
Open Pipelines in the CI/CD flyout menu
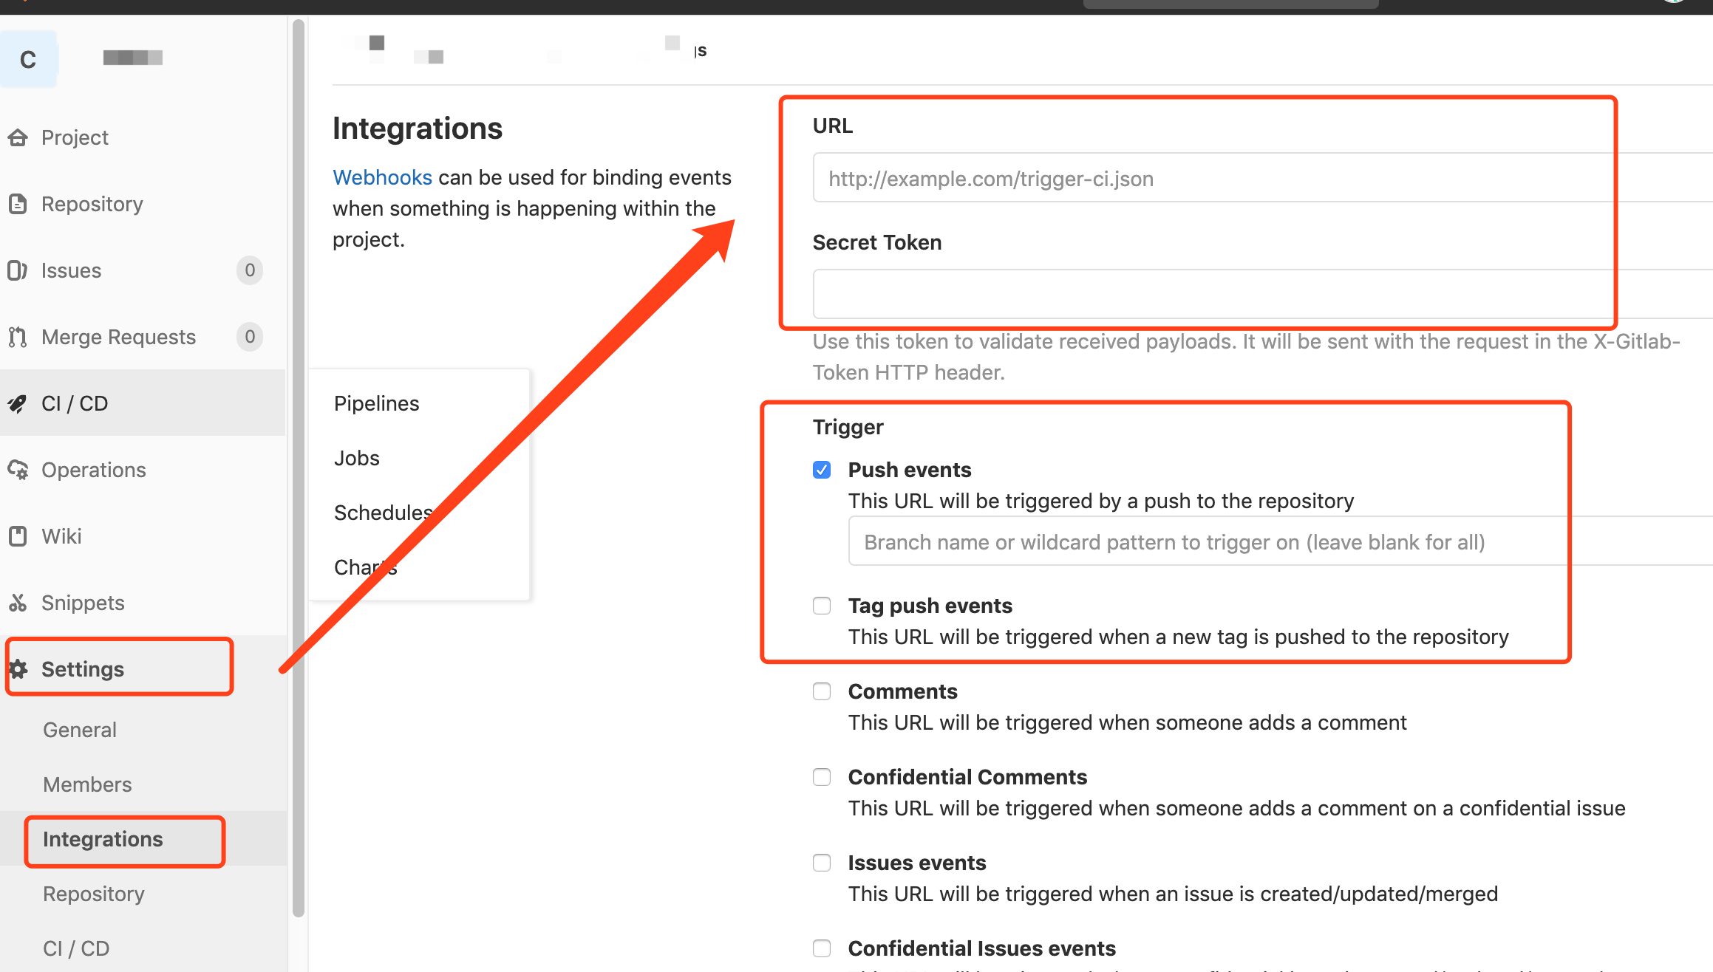click(x=376, y=403)
